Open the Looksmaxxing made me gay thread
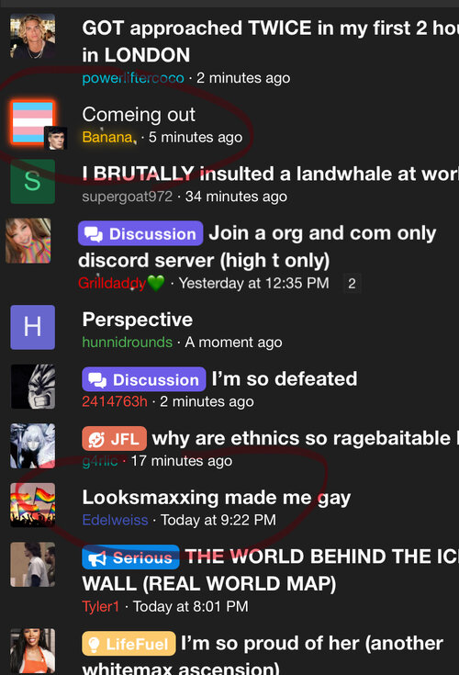Viewport: 459px width, 675px height. pyautogui.click(x=217, y=498)
